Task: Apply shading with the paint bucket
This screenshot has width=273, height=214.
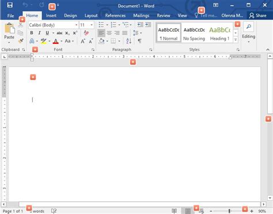Action: click(x=101, y=41)
